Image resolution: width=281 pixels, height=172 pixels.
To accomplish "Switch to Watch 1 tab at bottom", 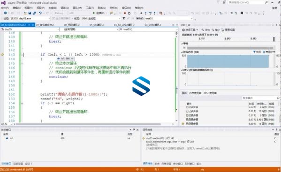I will click(x=28, y=164).
